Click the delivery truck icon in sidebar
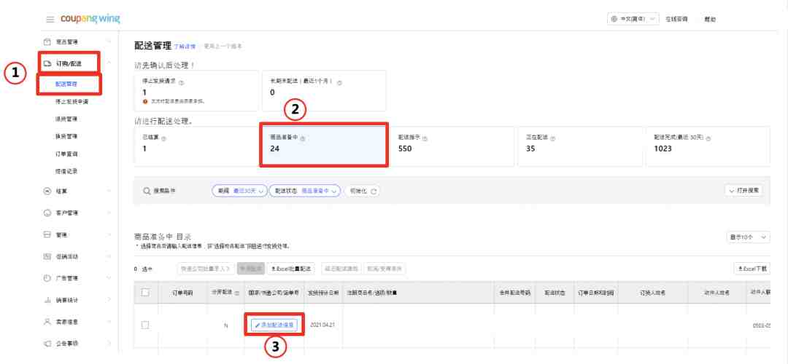788x364 pixels. [47, 63]
